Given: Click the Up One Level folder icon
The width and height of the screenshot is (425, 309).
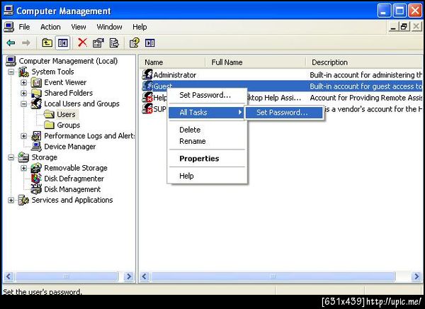Looking at the screenshot, I should 47,43.
